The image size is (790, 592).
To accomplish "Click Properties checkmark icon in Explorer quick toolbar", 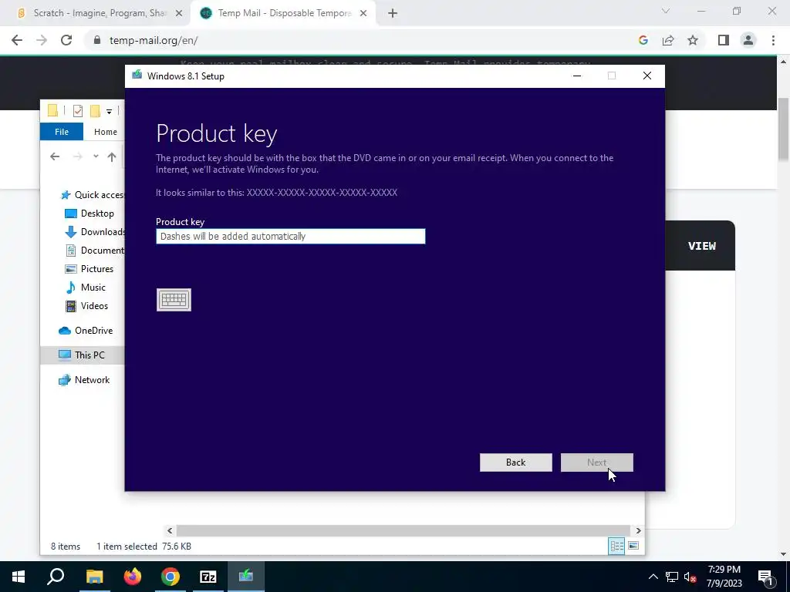I will click(78, 111).
